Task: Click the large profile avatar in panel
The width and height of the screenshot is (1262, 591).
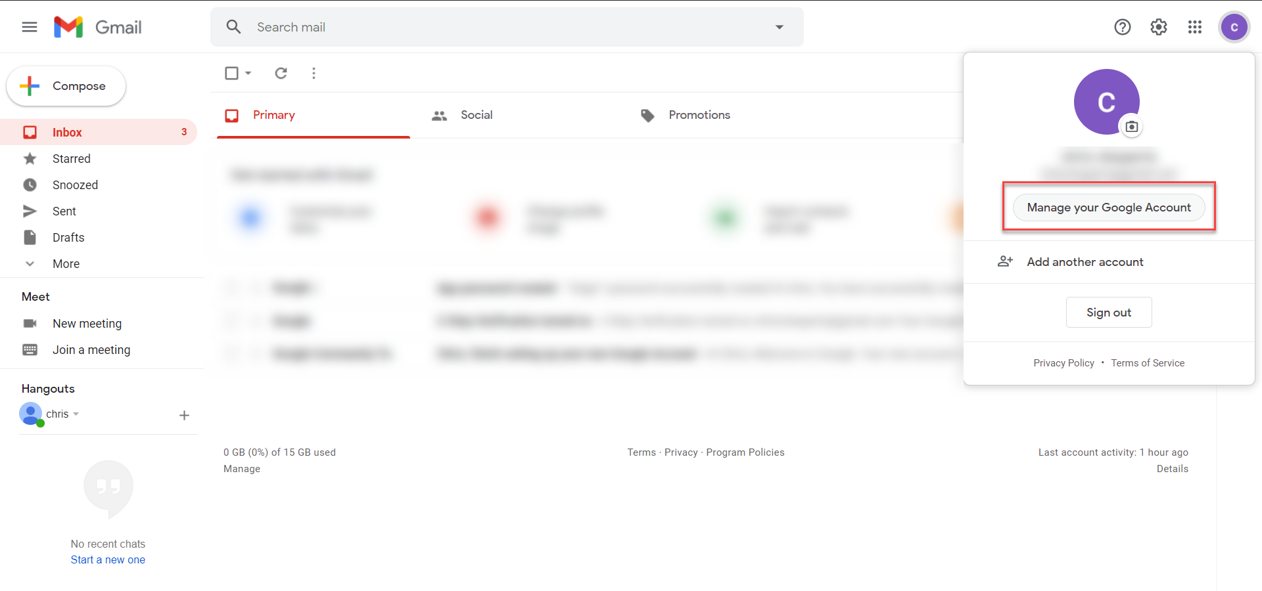Action: pos(1106,102)
